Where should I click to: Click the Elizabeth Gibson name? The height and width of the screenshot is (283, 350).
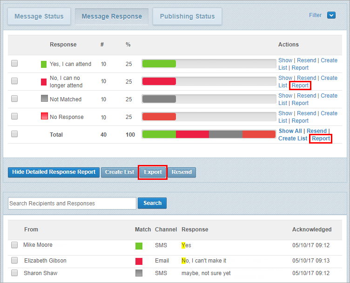tap(45, 261)
